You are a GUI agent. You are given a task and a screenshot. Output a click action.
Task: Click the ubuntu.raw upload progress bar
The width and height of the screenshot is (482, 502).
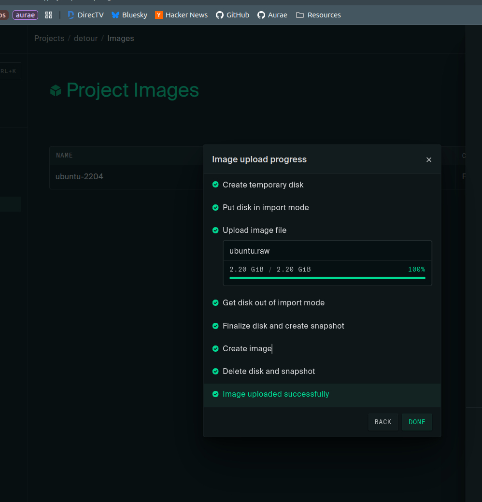[327, 278]
